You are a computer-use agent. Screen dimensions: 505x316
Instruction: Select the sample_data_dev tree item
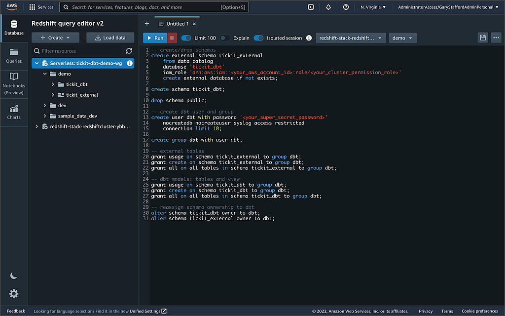(77, 116)
